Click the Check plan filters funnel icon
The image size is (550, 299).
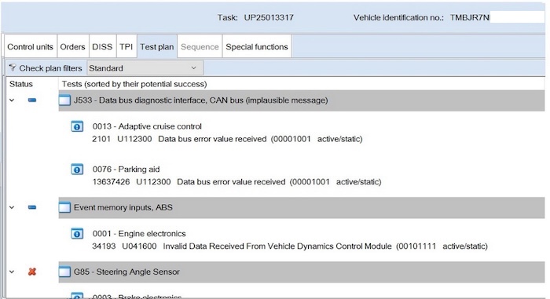click(x=13, y=67)
